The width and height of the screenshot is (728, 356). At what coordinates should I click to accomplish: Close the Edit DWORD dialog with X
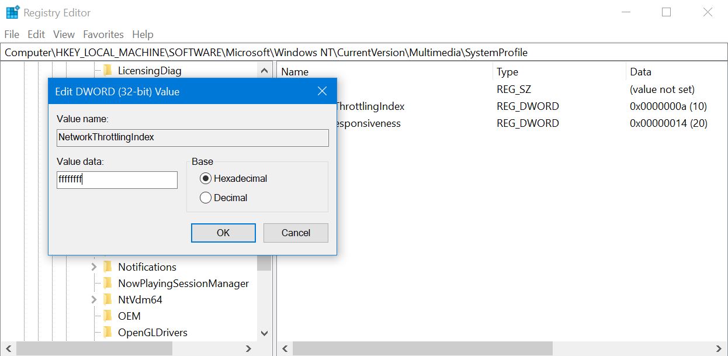coord(322,91)
